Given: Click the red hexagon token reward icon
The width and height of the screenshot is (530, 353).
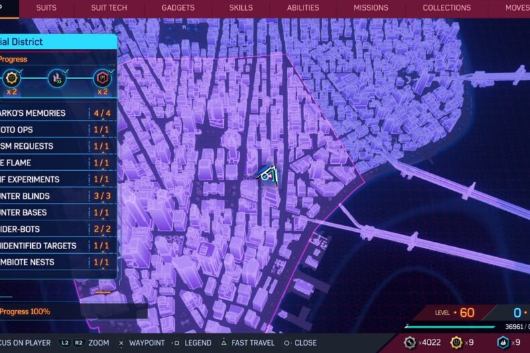Looking at the screenshot, I should click(103, 78).
